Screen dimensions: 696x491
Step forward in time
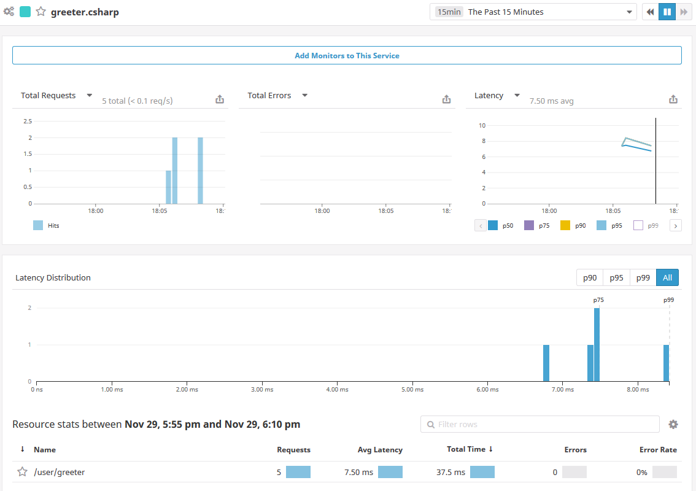684,12
